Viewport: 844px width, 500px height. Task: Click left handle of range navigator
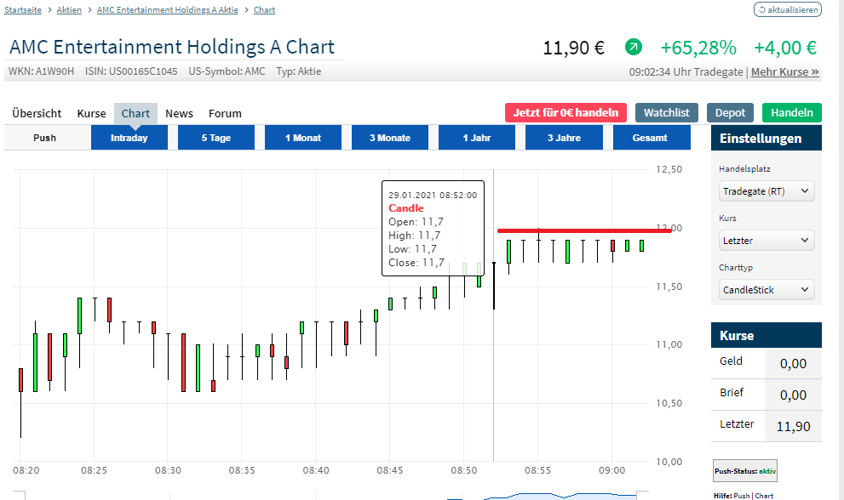(20, 495)
